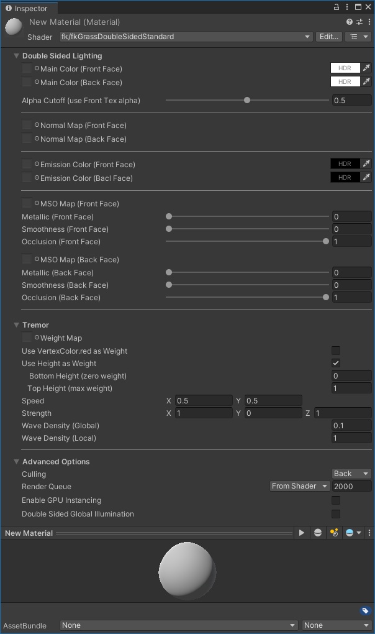Screen dimensions: 375x634
Task: Open the asset labels tag icon
Action: click(x=365, y=611)
